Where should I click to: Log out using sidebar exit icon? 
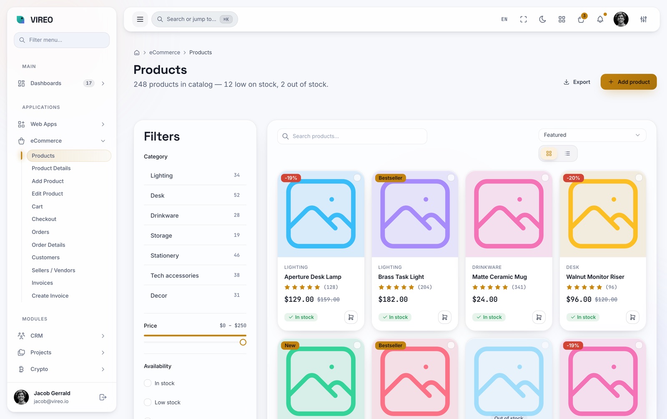point(103,397)
